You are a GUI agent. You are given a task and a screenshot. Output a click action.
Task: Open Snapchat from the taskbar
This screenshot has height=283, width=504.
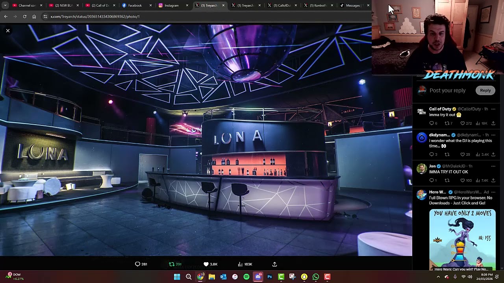coord(304,277)
